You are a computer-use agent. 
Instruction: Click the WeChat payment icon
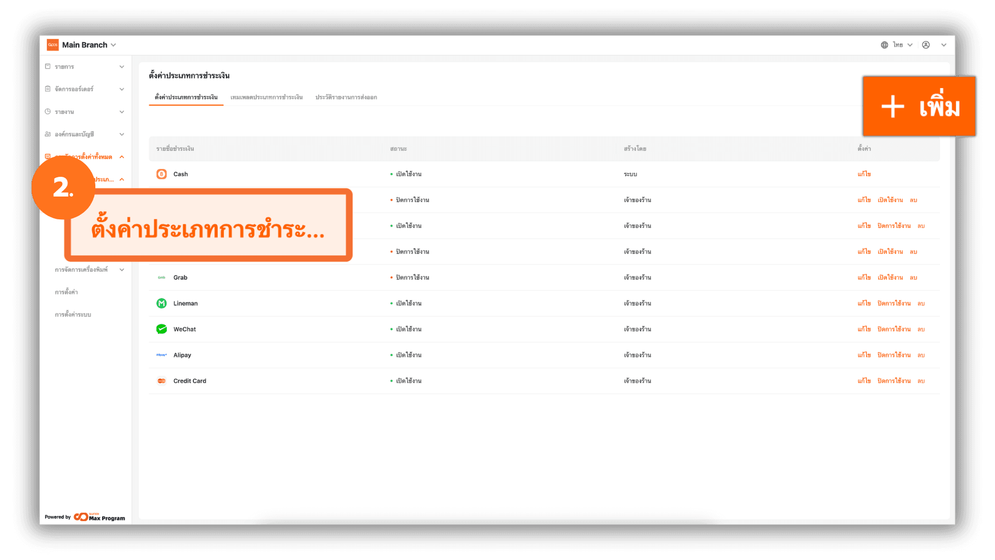tap(161, 329)
